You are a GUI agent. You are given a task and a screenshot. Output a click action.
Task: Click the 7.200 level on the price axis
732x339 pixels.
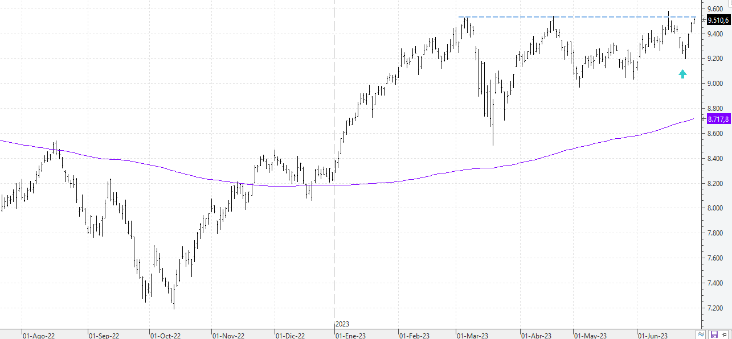pos(715,308)
